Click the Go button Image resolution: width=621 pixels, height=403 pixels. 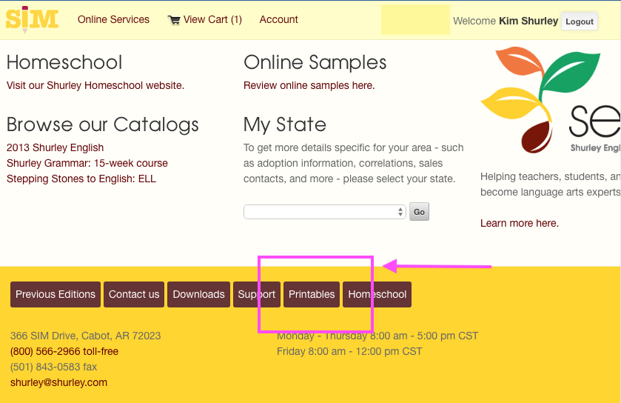[x=419, y=212]
